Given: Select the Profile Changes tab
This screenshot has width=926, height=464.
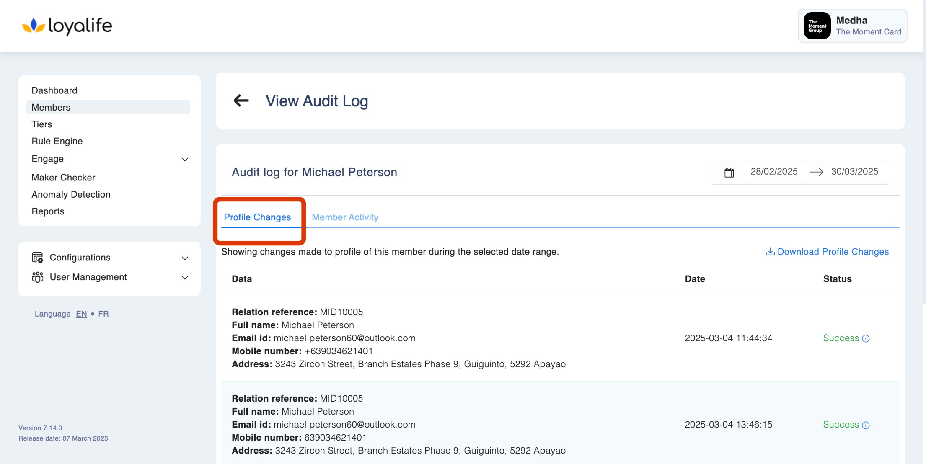Looking at the screenshot, I should pyautogui.click(x=257, y=217).
